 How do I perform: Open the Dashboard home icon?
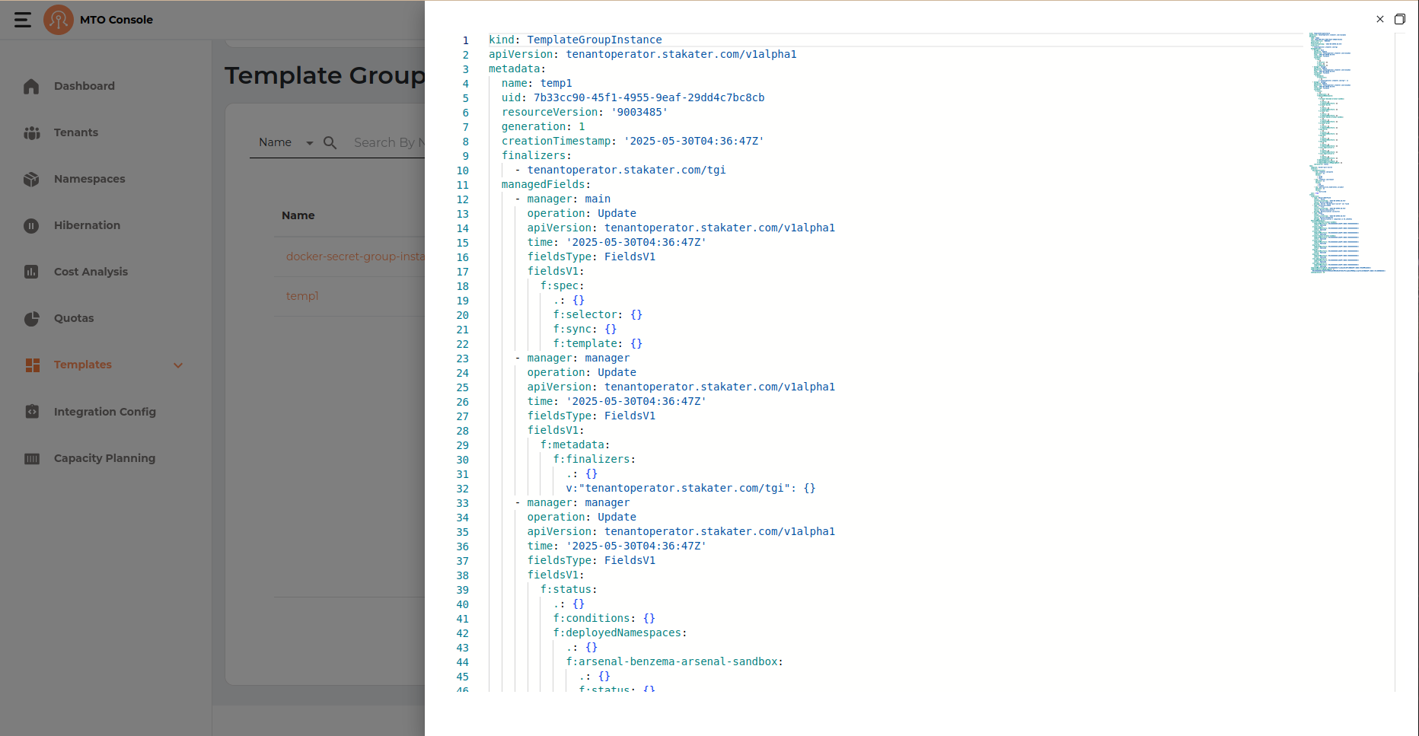[x=31, y=87]
